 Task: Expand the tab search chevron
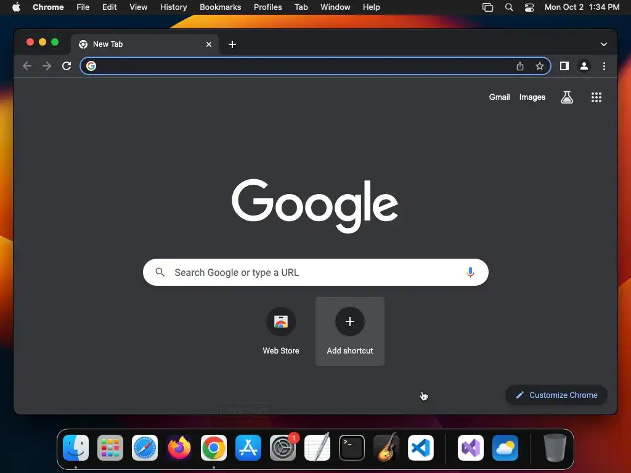pyautogui.click(x=604, y=44)
